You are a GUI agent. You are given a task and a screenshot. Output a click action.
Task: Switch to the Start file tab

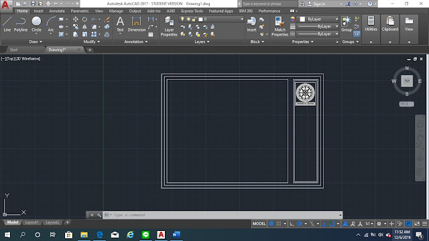pos(13,50)
